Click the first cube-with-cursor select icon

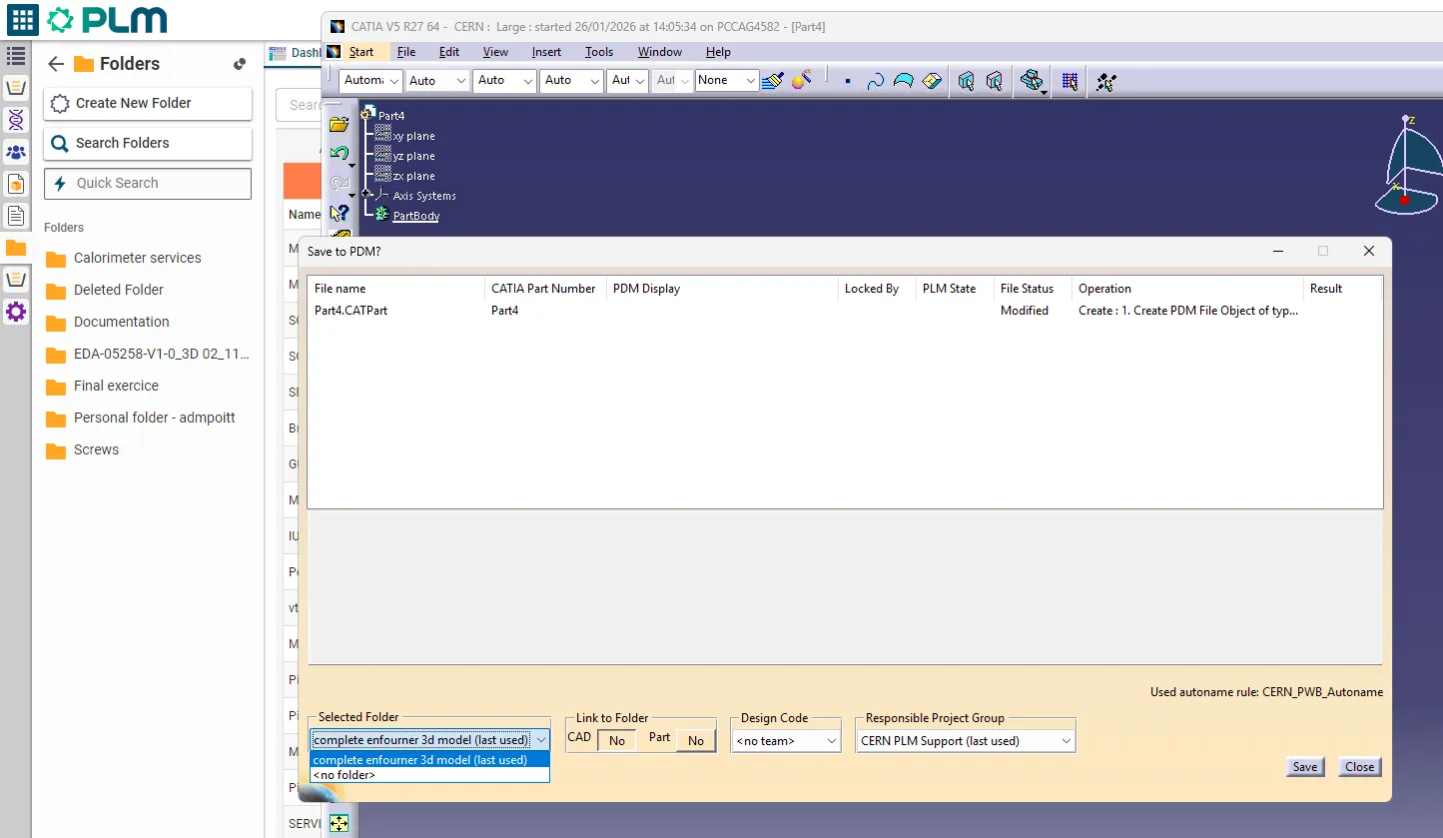point(966,81)
